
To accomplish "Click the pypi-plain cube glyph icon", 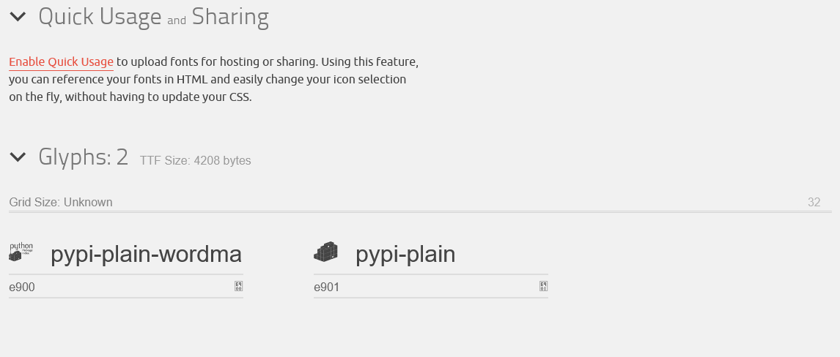I will tap(326, 252).
